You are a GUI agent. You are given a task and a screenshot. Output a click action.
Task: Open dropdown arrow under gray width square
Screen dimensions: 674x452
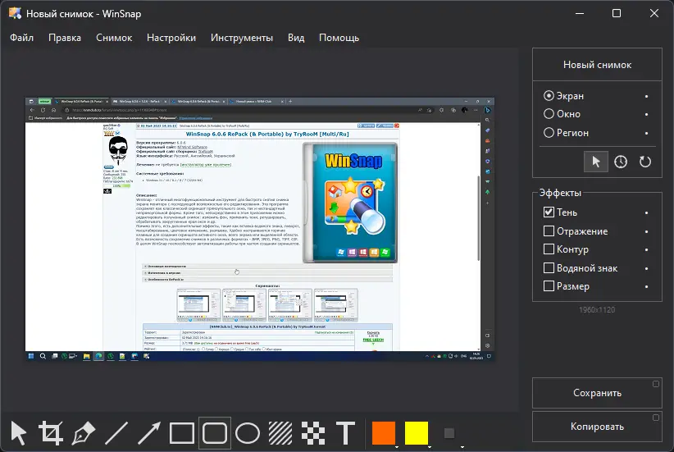[462, 447]
